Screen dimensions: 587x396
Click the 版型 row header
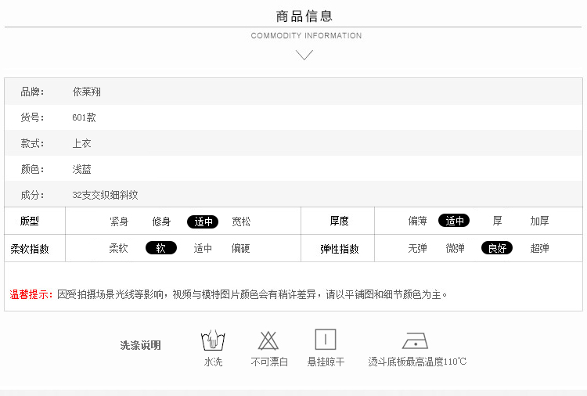pyautogui.click(x=29, y=221)
